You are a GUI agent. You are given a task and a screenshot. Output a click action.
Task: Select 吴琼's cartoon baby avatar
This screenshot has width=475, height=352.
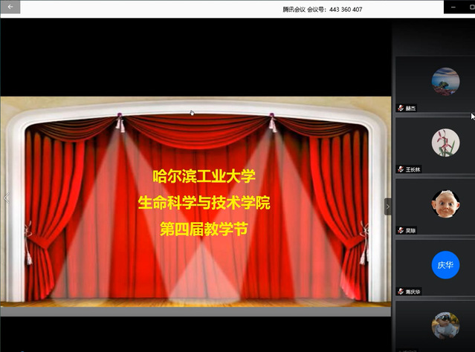pyautogui.click(x=445, y=203)
